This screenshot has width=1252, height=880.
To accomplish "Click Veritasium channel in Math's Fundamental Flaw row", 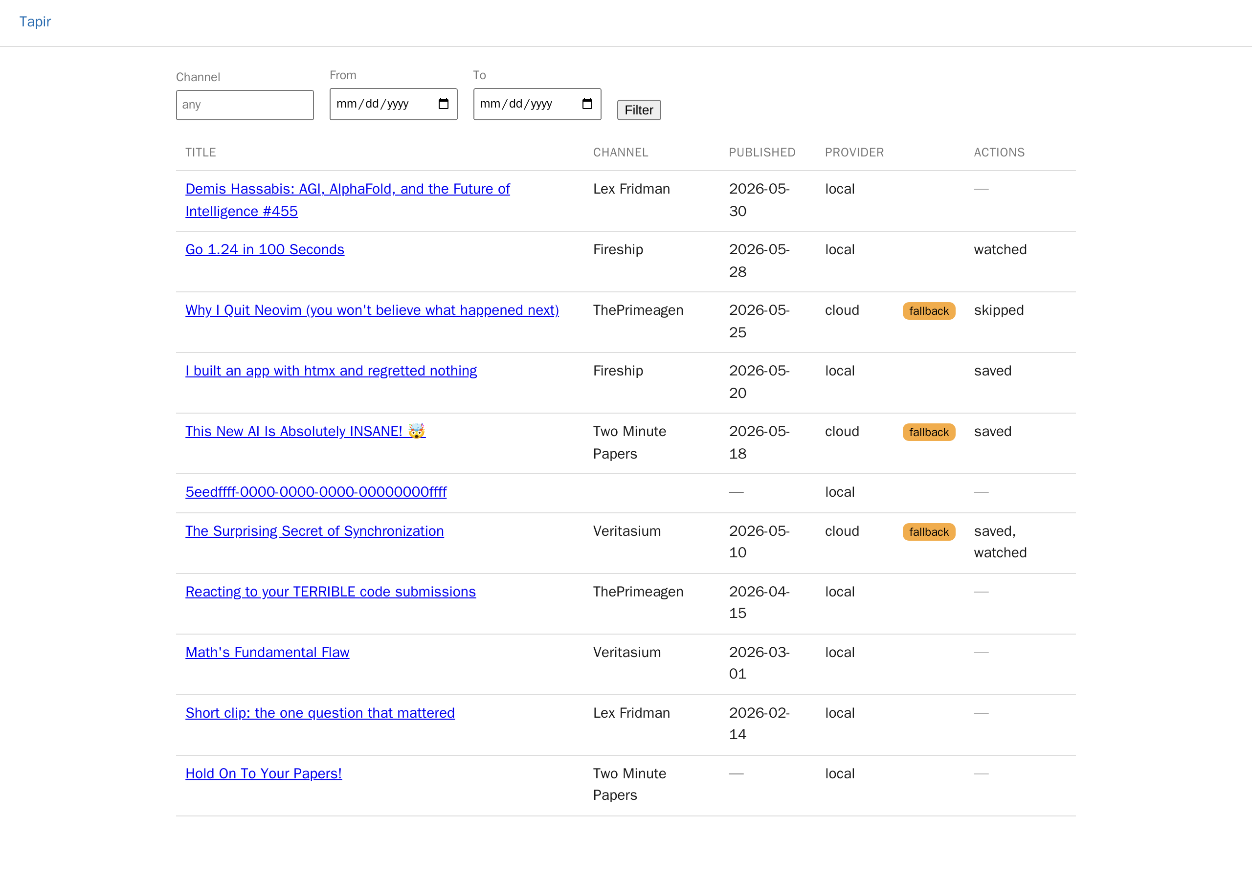I will (626, 652).
